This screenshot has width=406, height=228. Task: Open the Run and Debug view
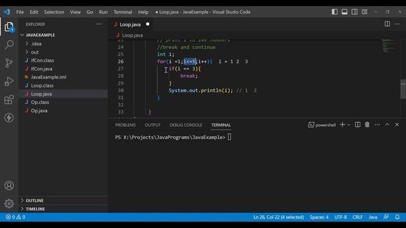point(9,81)
